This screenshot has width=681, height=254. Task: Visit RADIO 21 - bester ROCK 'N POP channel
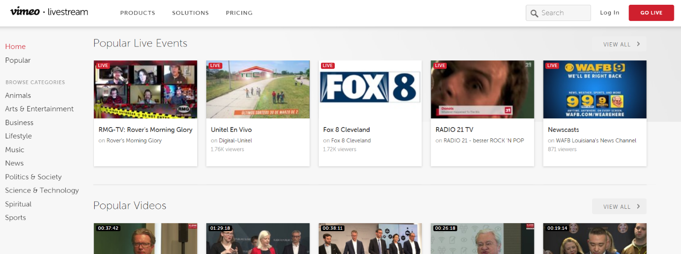pos(484,141)
